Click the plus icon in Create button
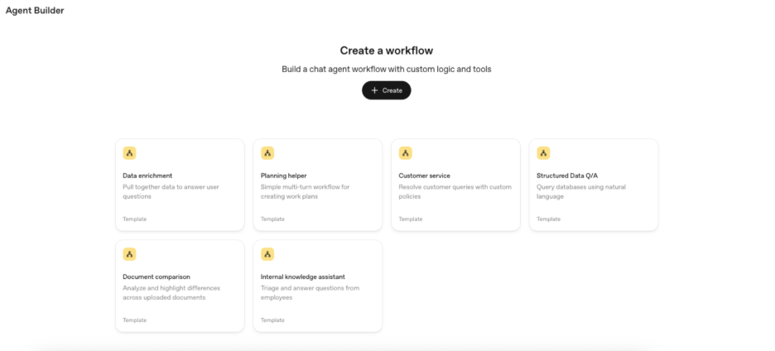The height and width of the screenshot is (351, 775). point(374,90)
